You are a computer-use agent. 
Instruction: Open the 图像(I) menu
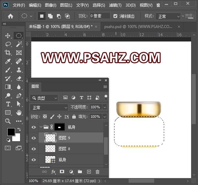51,5
